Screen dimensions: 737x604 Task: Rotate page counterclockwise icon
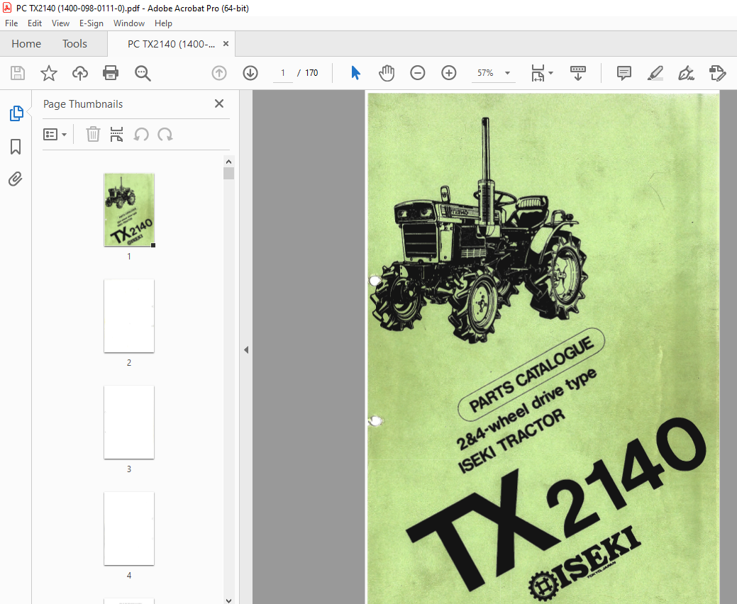[x=141, y=135]
